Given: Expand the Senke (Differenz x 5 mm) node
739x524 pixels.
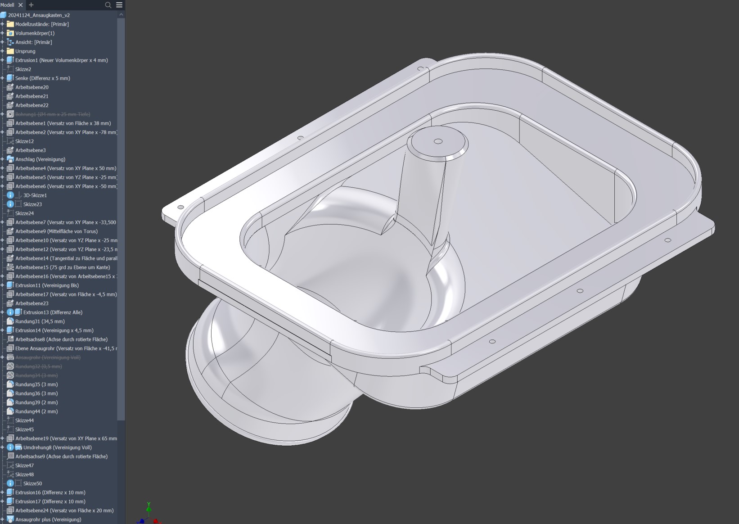Looking at the screenshot, I should (2, 78).
